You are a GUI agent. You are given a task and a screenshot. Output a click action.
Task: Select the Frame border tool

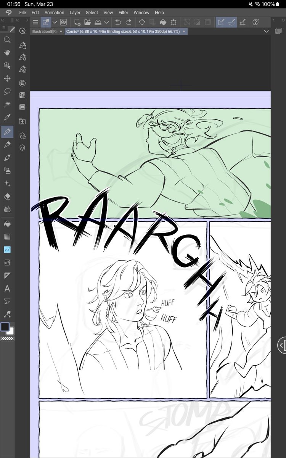(x=7, y=263)
